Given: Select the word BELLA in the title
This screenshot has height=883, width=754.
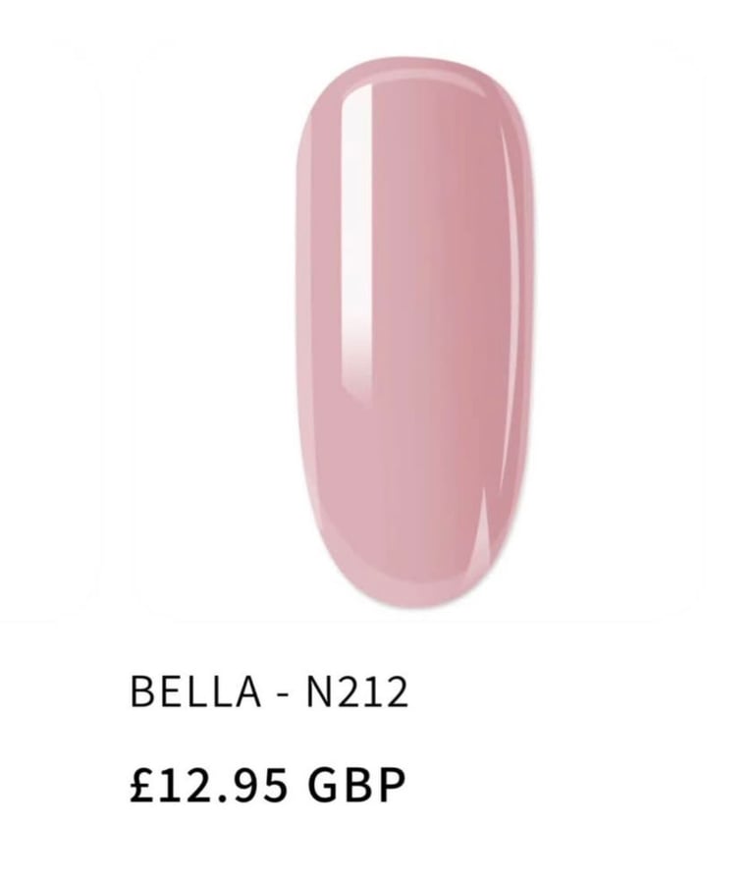Looking at the screenshot, I should click(x=195, y=691).
